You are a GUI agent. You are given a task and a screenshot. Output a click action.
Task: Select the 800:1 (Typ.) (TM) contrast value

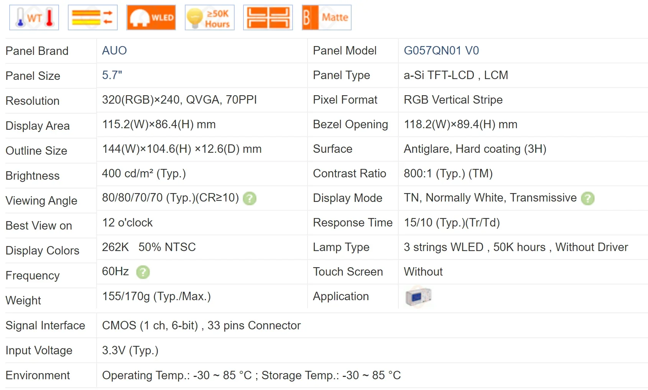(448, 174)
